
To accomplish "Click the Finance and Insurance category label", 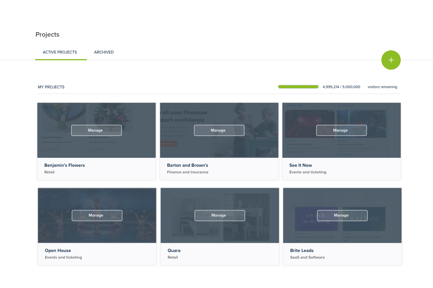I will [188, 172].
